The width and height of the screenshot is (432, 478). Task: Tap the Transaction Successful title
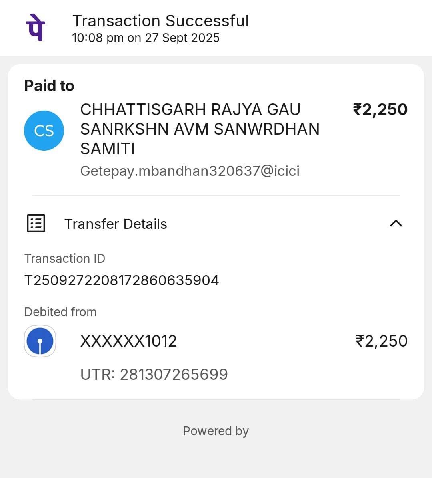click(x=160, y=21)
